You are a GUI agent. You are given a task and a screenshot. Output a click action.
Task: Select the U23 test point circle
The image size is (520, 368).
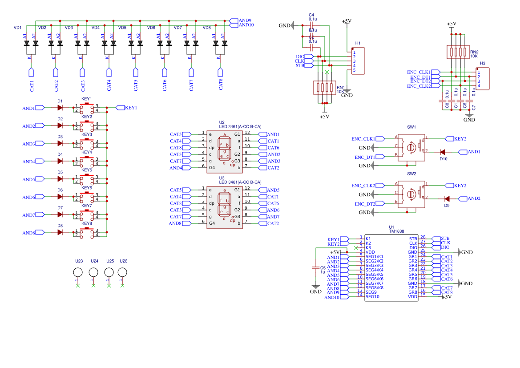click(77, 272)
